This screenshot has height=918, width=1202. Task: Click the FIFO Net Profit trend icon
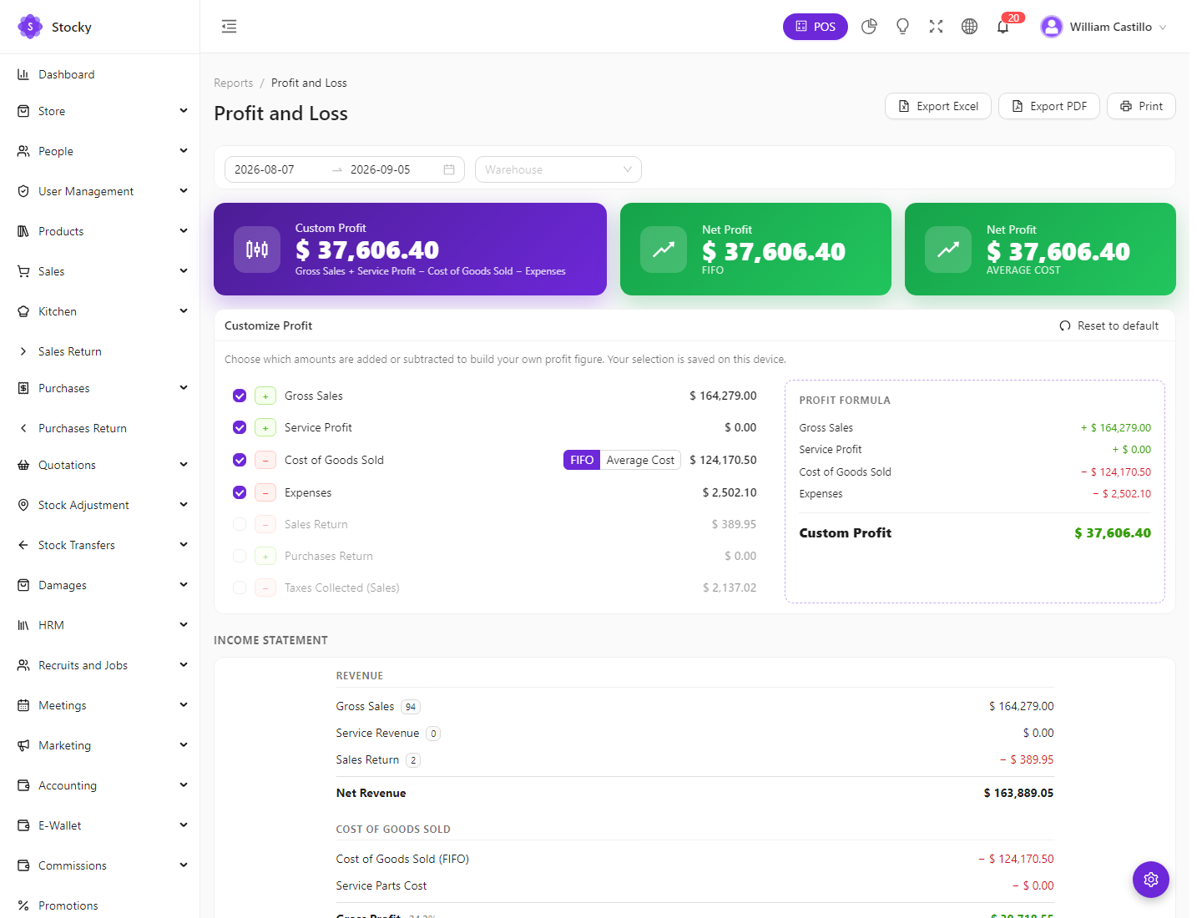[x=664, y=250]
